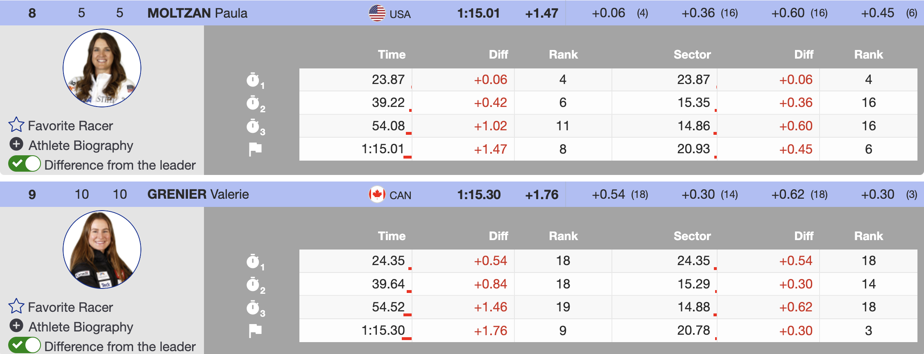Expand Moltzan's Athlete Biography plus icon
The image size is (924, 354).
click(x=16, y=144)
